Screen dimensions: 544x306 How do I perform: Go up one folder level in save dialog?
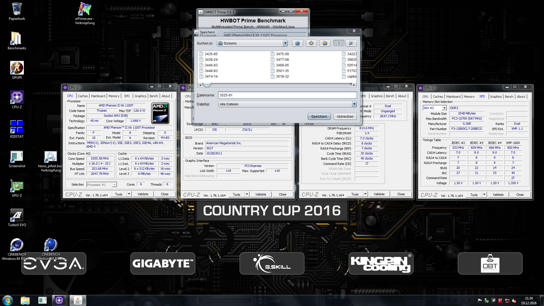coord(297,43)
